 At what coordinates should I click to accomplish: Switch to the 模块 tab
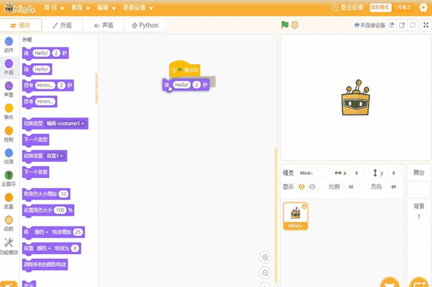coord(21,25)
